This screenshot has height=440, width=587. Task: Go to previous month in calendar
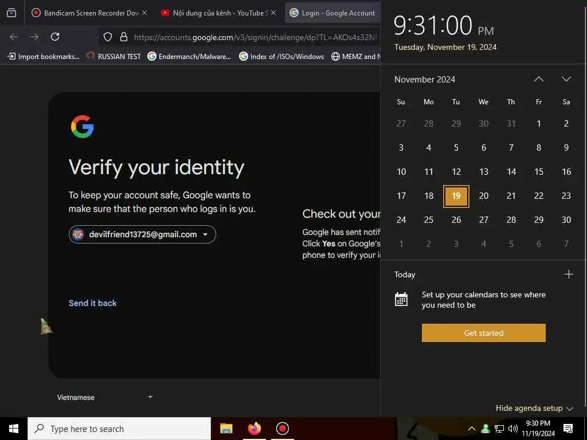(538, 79)
